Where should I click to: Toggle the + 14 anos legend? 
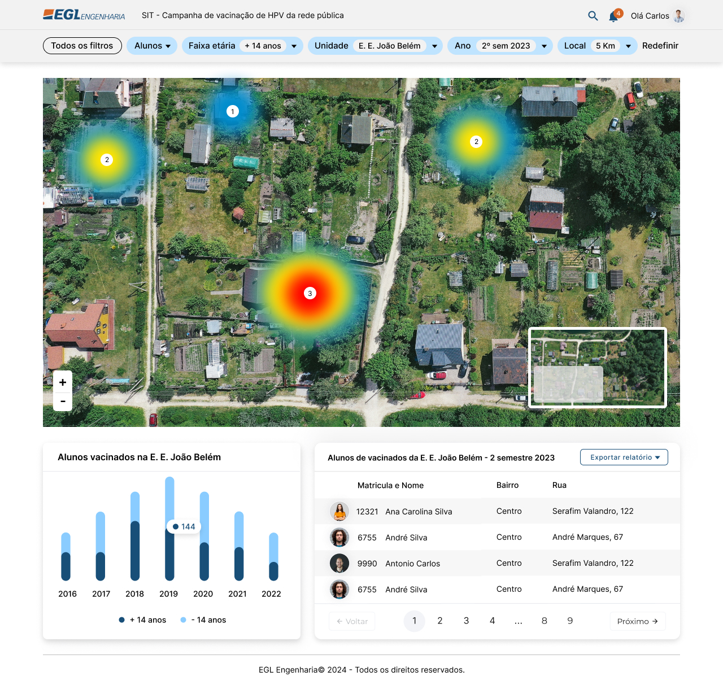143,620
